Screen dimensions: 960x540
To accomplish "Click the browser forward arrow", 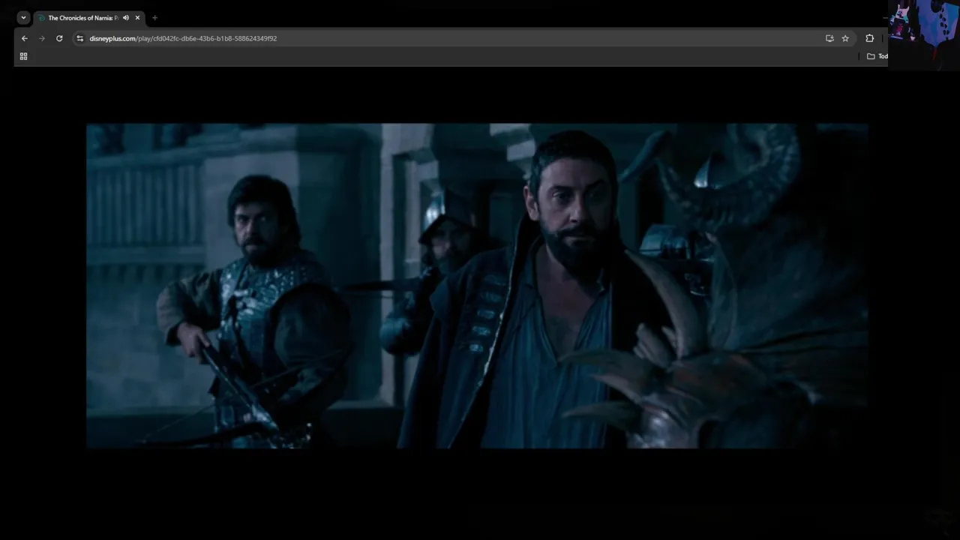I will [x=42, y=38].
